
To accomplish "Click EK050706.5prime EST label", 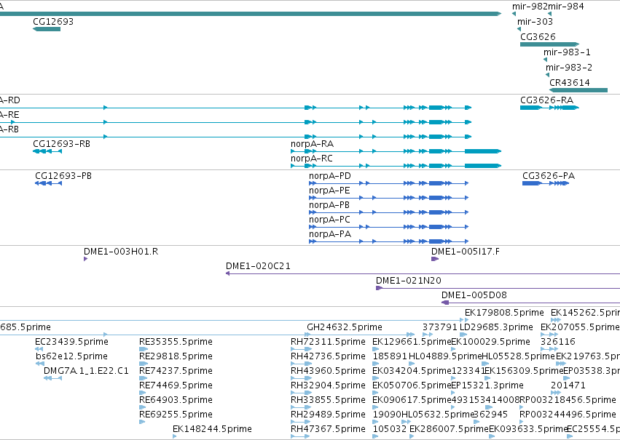I will (412, 385).
